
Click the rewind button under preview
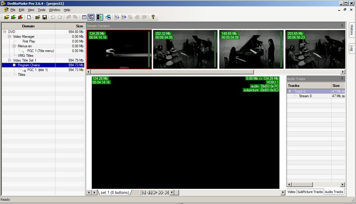[150, 192]
